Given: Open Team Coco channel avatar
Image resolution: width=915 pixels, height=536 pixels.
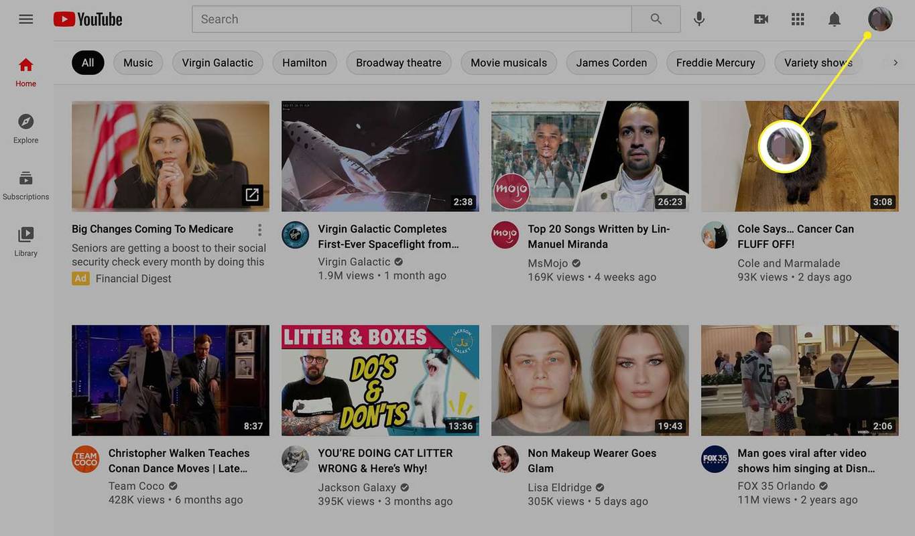Looking at the screenshot, I should point(85,460).
